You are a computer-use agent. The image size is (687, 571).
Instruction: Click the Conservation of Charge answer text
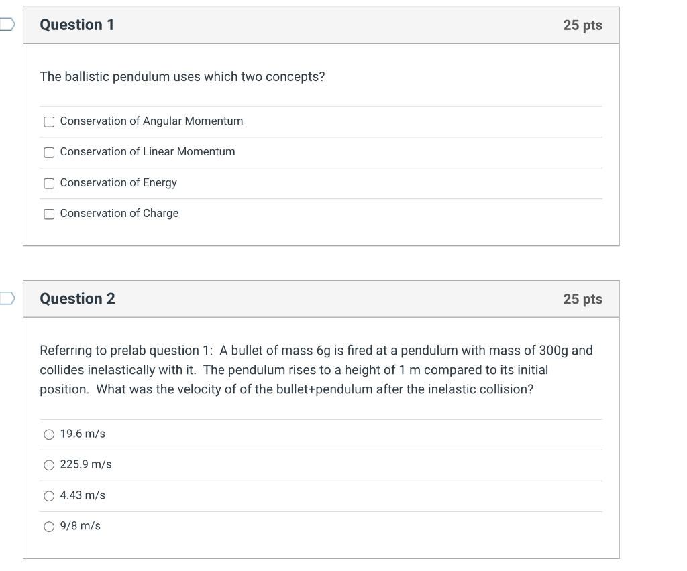click(x=119, y=214)
